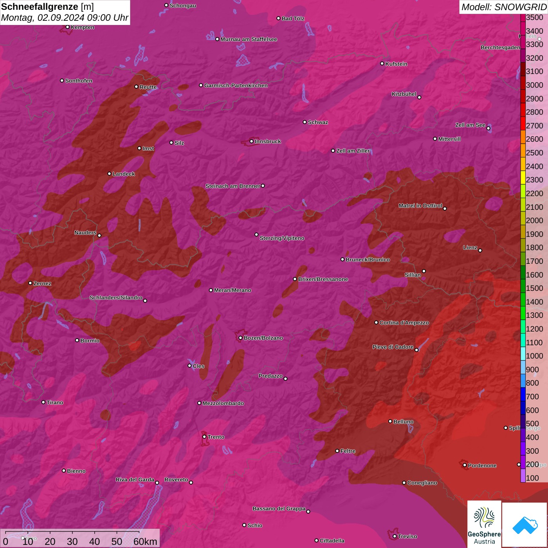This screenshot has height=548, width=548.
Task: Click the Mittersill label
Action: 449,139
